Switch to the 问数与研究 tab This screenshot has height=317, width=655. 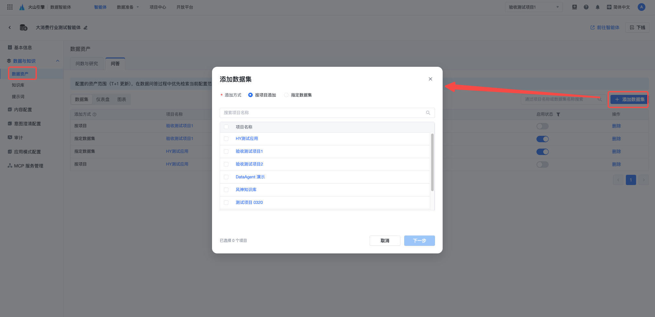point(87,64)
